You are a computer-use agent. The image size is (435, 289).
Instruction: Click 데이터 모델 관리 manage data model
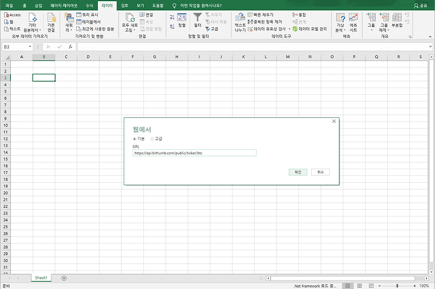click(310, 29)
